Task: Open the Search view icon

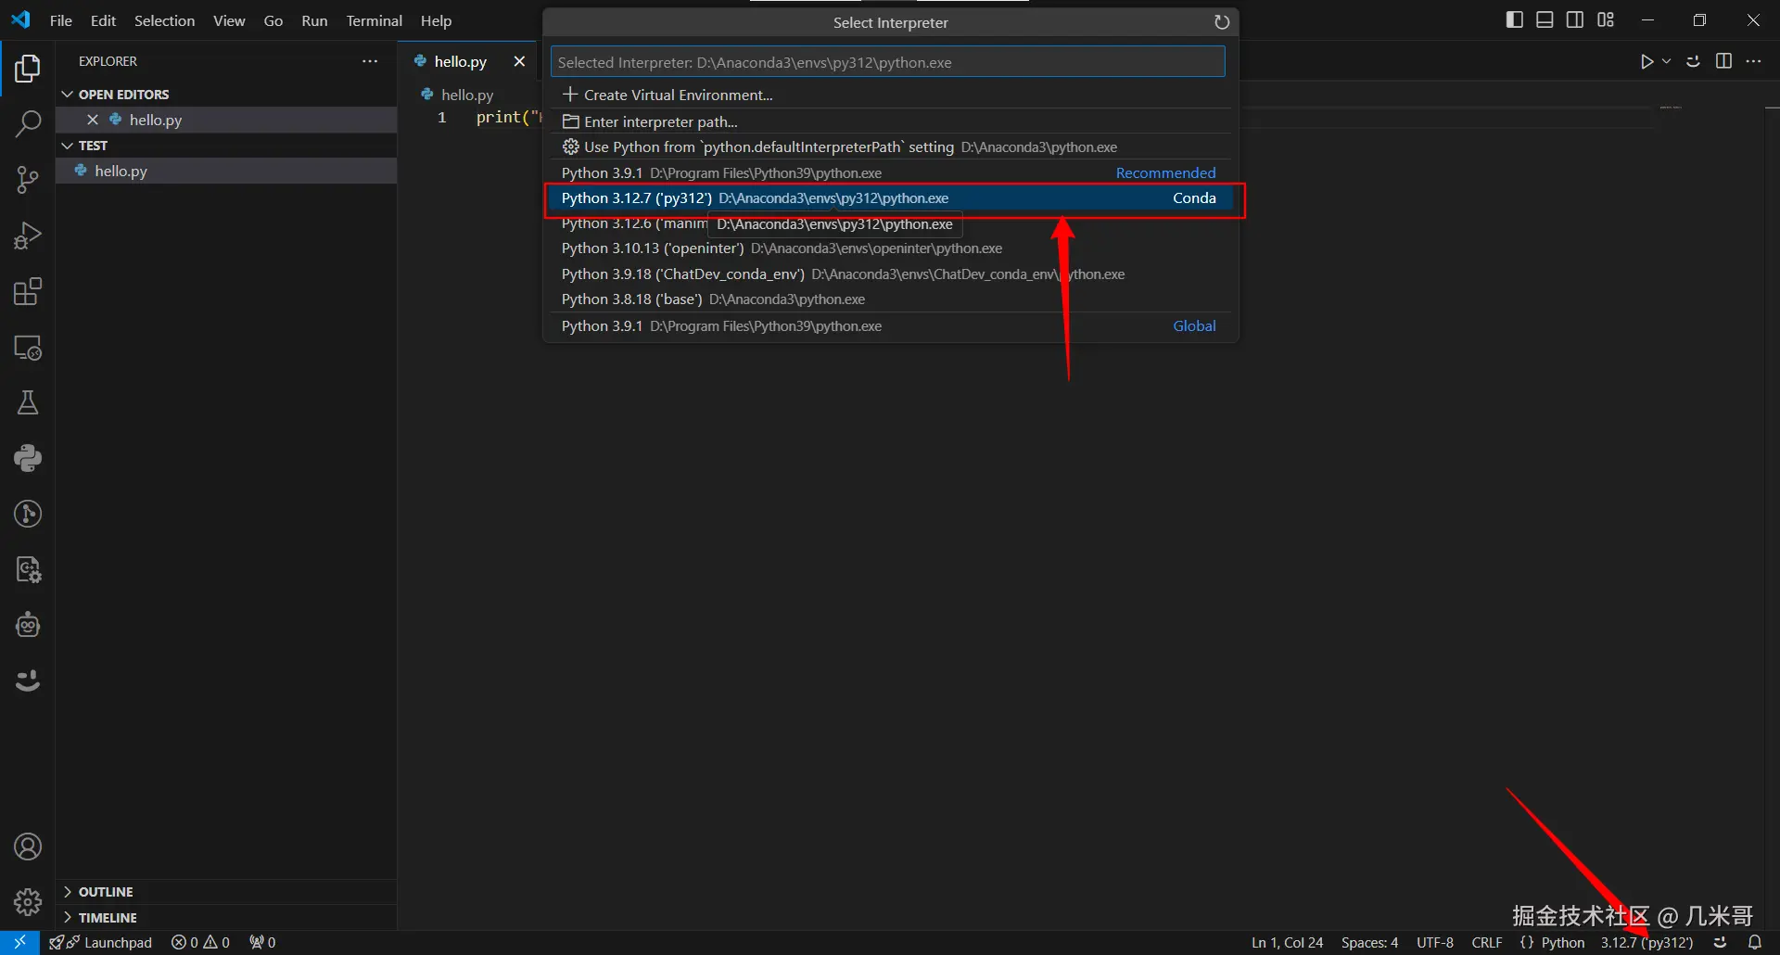Action: [x=28, y=124]
